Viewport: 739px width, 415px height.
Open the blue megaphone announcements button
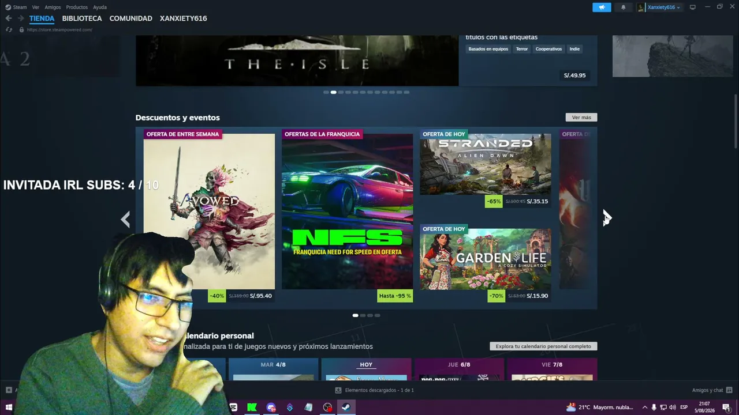[x=602, y=7]
